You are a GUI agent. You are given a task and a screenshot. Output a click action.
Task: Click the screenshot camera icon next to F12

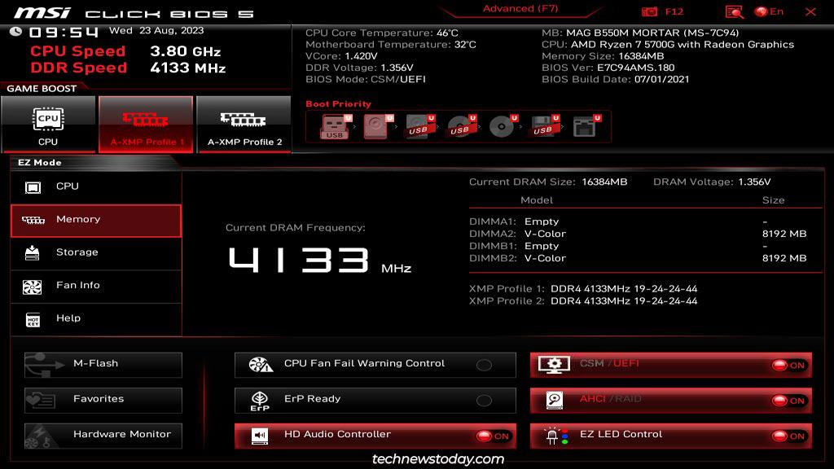pos(649,11)
